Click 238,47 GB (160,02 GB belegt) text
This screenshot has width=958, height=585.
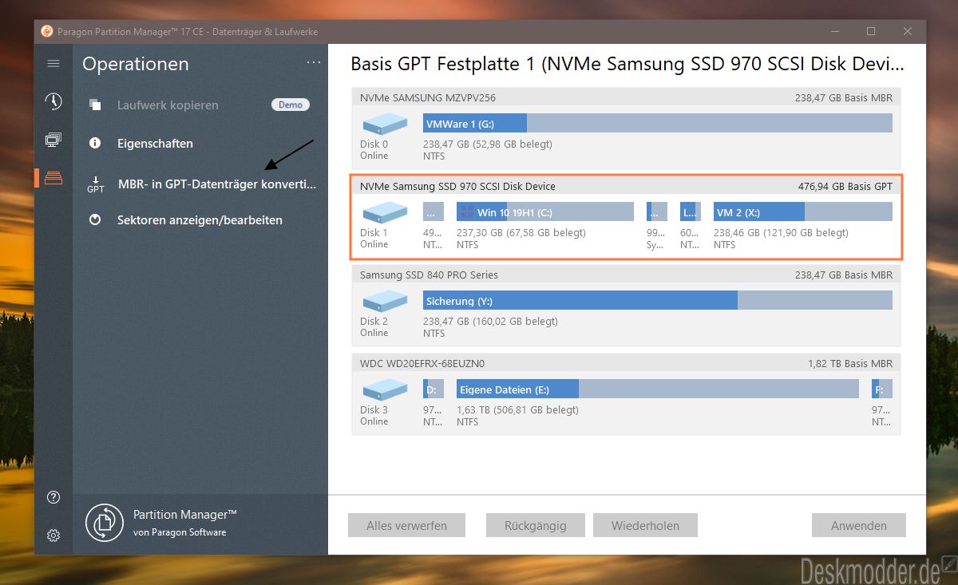pos(490,322)
